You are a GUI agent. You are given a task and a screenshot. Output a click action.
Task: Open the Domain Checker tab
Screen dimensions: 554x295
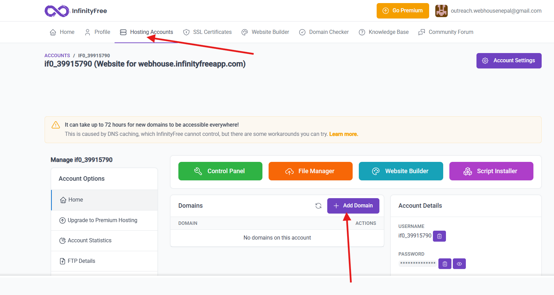pyautogui.click(x=324, y=32)
